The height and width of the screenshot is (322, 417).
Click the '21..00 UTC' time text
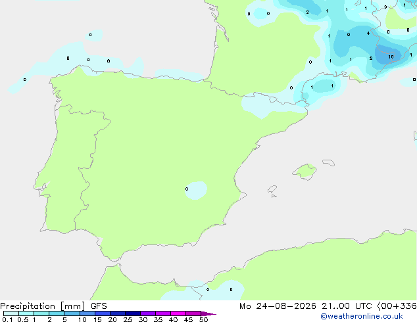[x=347, y=306]
